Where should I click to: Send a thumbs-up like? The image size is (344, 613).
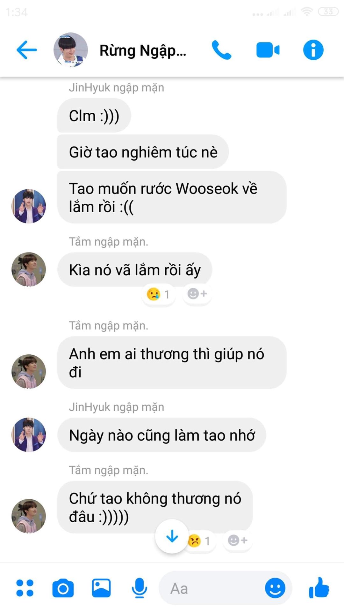[319, 587]
